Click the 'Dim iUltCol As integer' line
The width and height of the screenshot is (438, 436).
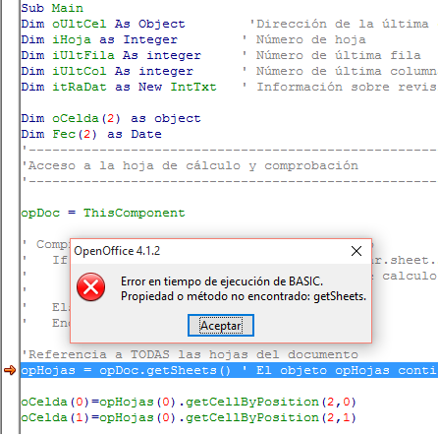[107, 71]
